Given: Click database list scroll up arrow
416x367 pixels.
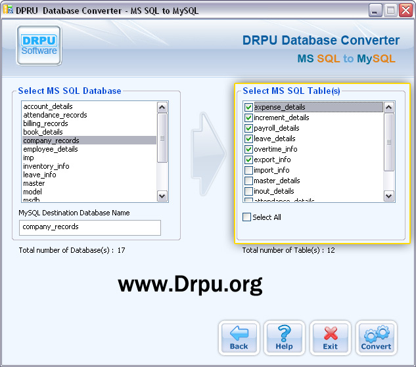Looking at the screenshot, I should click(162, 107).
